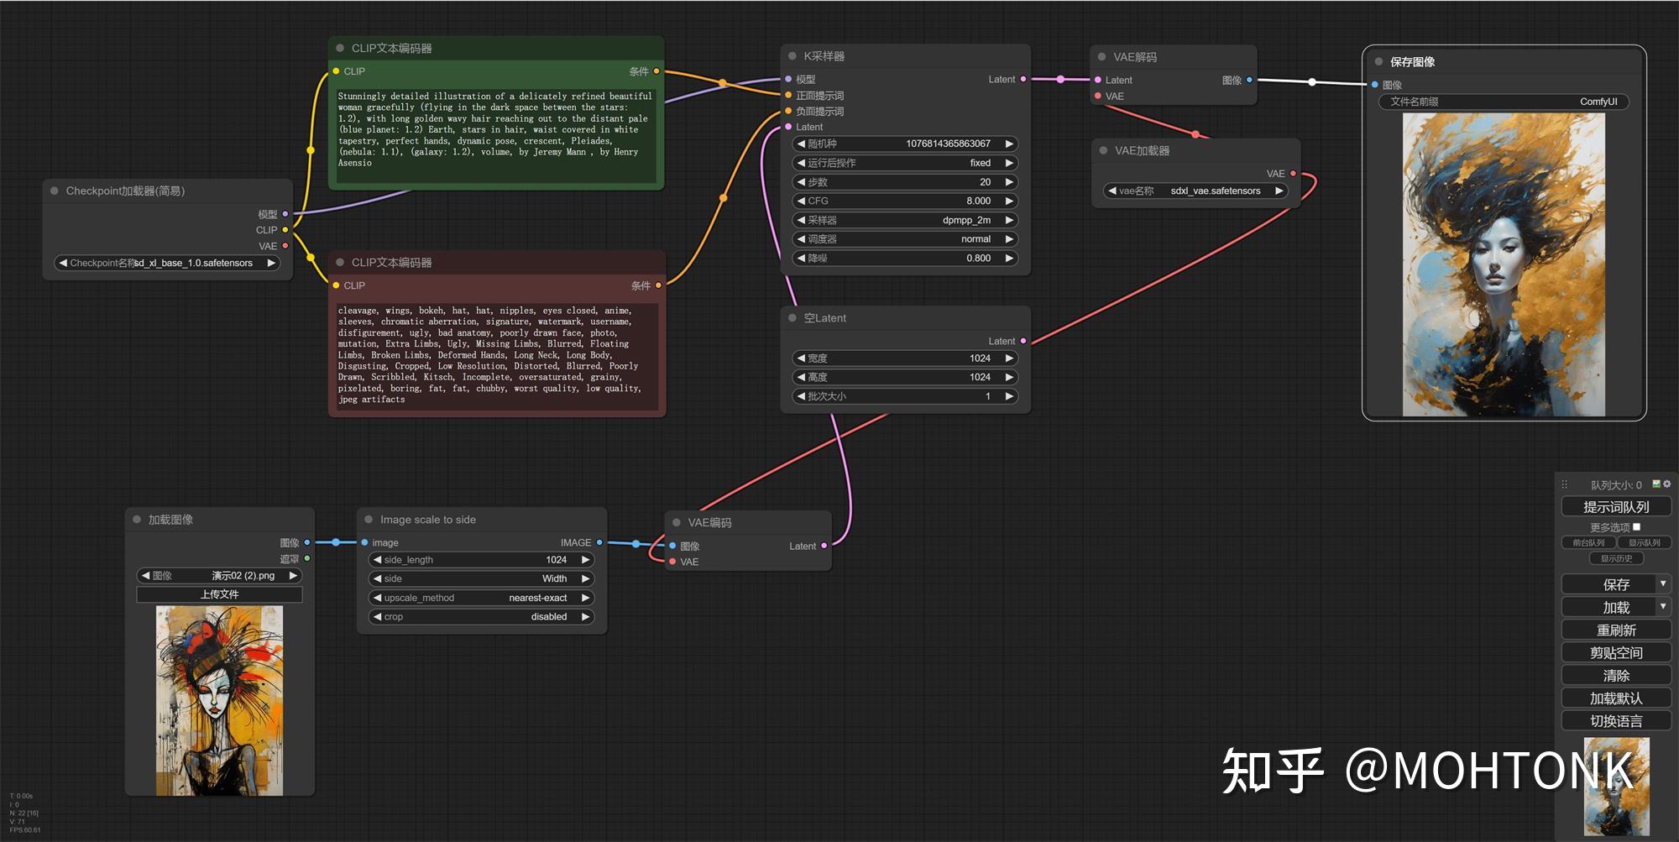Collapse the K采样器 node via its header dot
1679x842 pixels.
tap(791, 55)
